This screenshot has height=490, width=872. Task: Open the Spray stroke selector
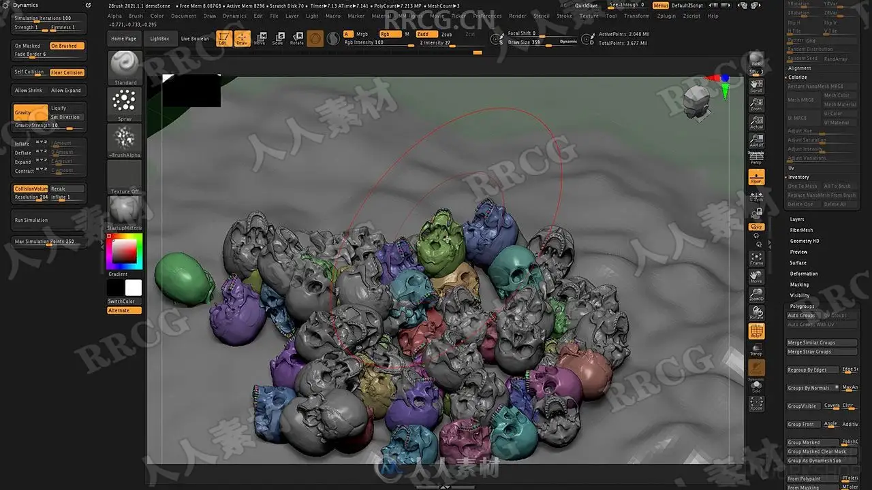(x=125, y=104)
